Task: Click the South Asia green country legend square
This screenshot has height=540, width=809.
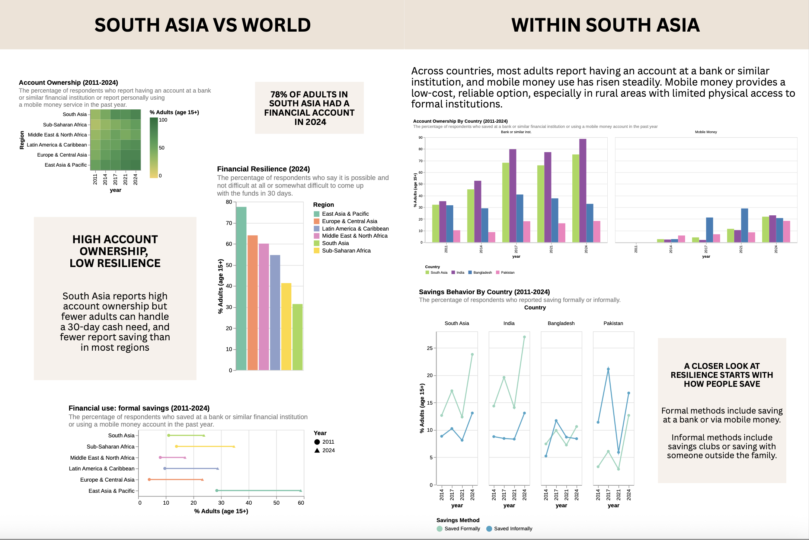Action: point(427,273)
